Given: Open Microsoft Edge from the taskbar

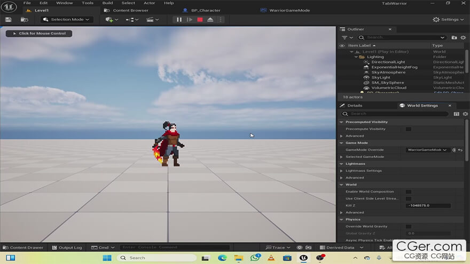Looking at the screenshot, I should point(222,258).
